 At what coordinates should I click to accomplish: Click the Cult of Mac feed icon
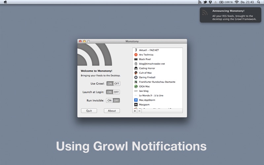tap(136, 73)
